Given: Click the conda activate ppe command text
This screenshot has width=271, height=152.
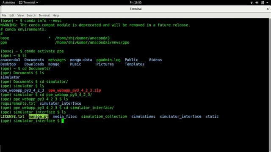Looking at the screenshot, I should 44,51.
